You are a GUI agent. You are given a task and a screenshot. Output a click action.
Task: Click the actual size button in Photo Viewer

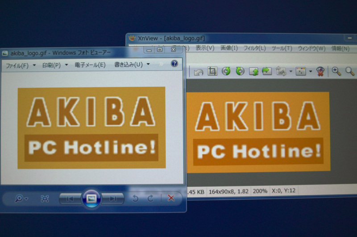tap(45, 199)
